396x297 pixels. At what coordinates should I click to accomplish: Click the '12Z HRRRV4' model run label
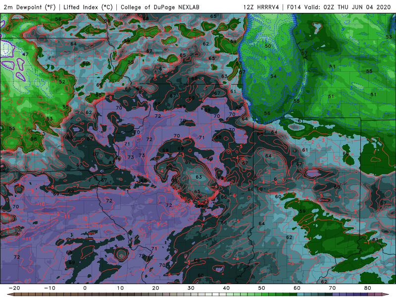(261, 7)
